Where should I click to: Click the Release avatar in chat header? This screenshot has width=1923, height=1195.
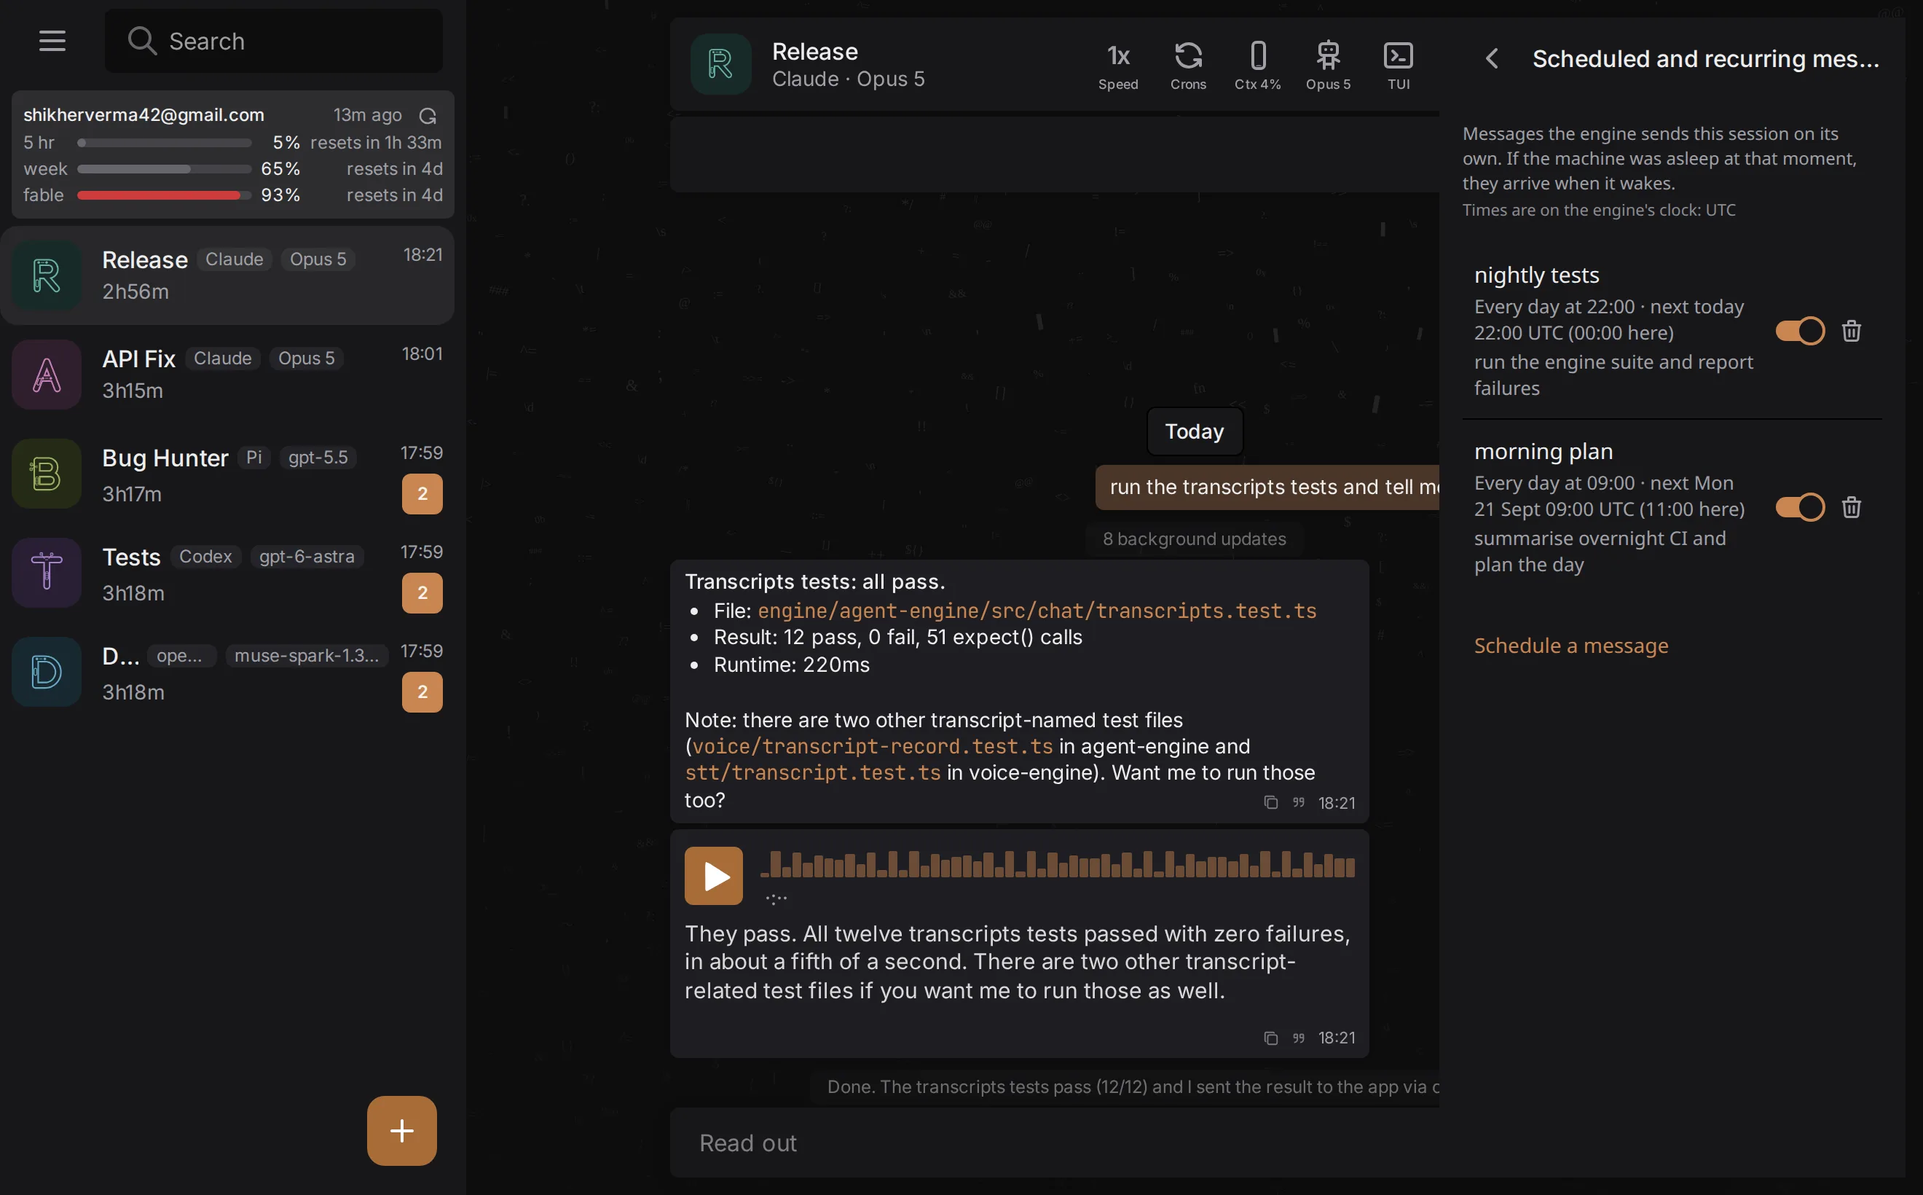(720, 64)
